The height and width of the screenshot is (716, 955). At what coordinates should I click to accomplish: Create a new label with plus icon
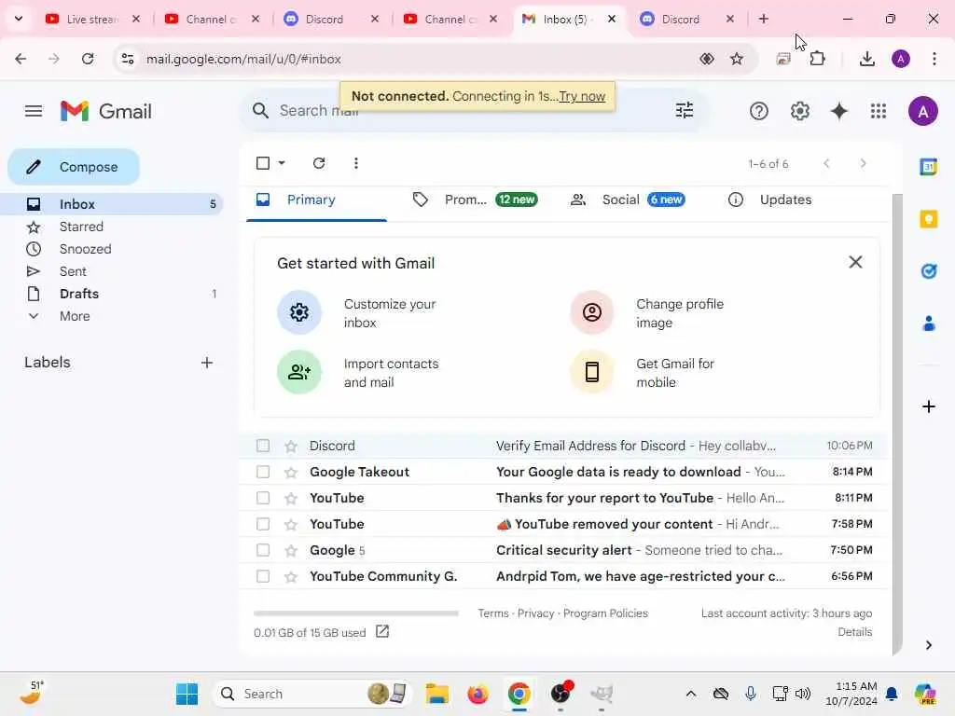tap(207, 363)
